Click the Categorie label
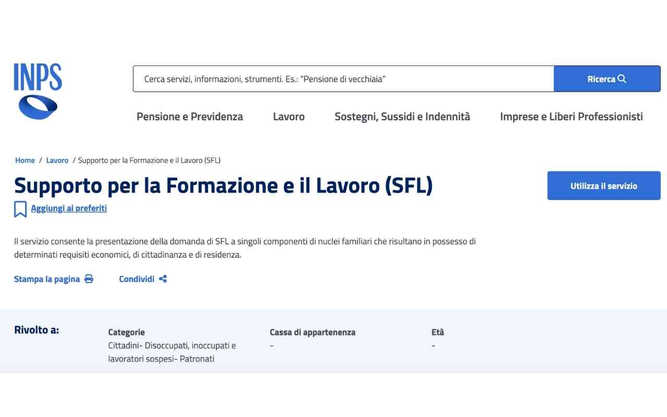The image size is (667, 417). coord(127,333)
